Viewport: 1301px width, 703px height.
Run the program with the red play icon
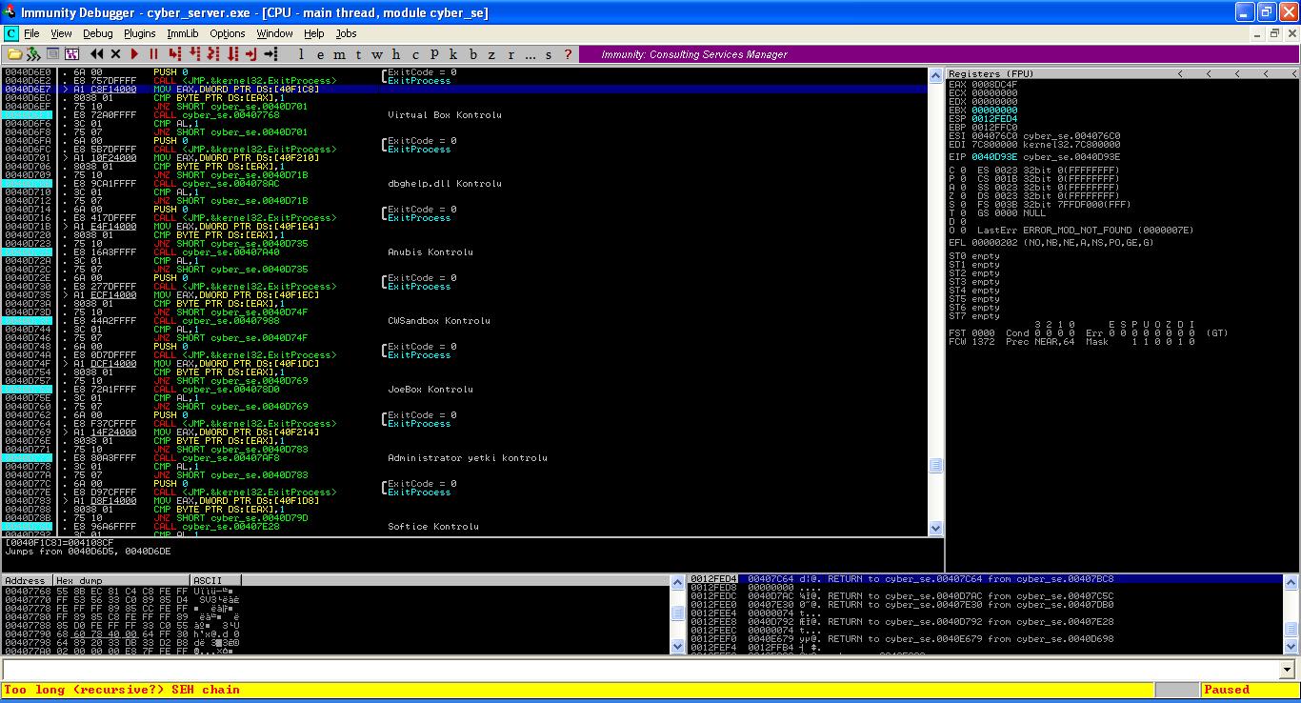tap(134, 54)
